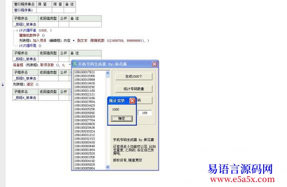Viewport: 287px width, 187px height.
Task: Select list entry 18910026928
Action: [x=84, y=117]
